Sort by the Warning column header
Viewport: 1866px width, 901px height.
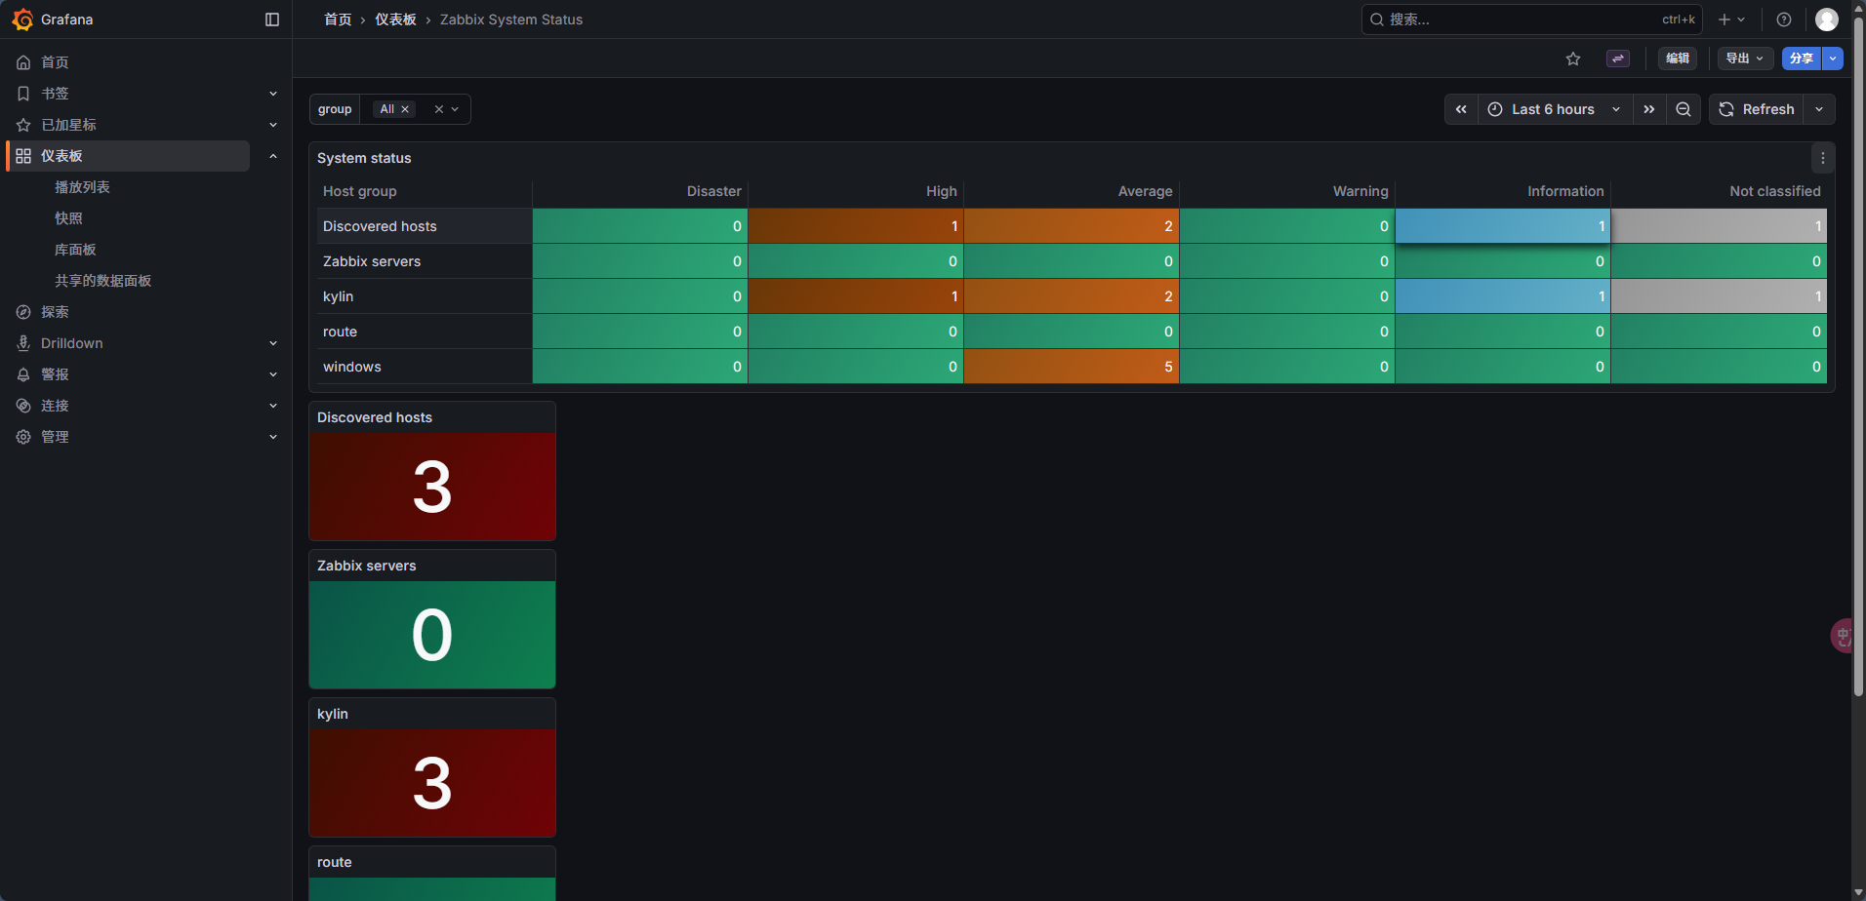click(1360, 191)
